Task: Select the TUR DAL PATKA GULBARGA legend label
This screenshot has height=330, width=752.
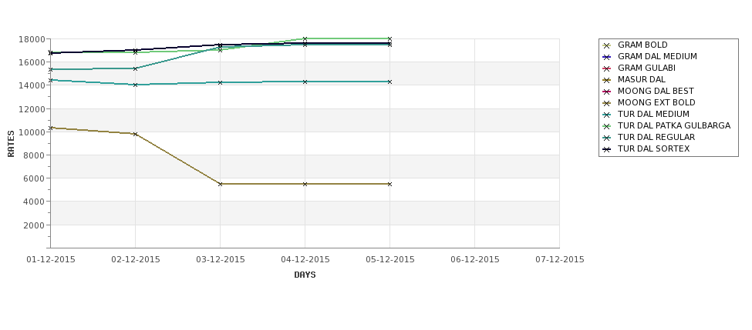Action: [674, 126]
